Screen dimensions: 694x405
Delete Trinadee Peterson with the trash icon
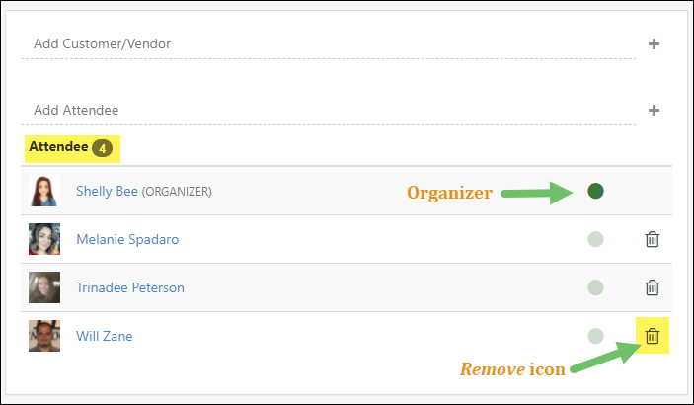(x=652, y=287)
